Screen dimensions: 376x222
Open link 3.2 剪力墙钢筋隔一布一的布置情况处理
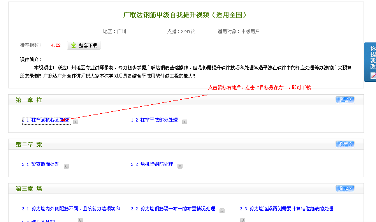pyautogui.click(x=173, y=209)
